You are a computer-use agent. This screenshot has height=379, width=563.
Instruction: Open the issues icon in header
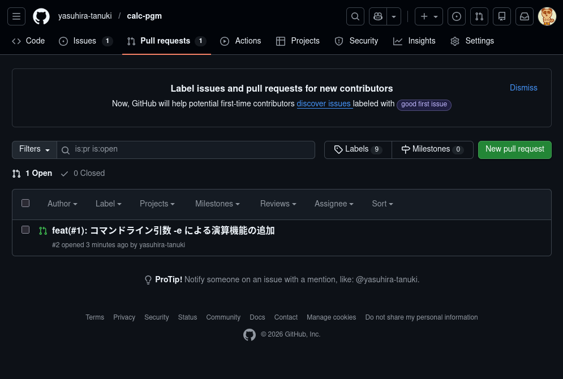457,16
